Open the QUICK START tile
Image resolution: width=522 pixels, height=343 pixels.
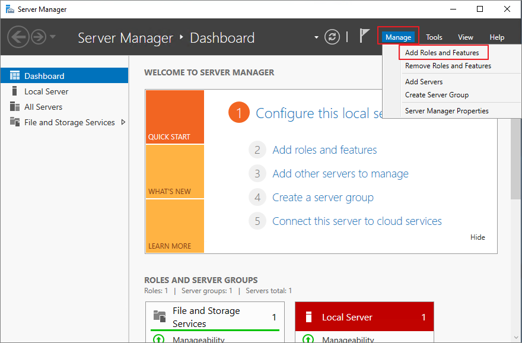[175, 117]
